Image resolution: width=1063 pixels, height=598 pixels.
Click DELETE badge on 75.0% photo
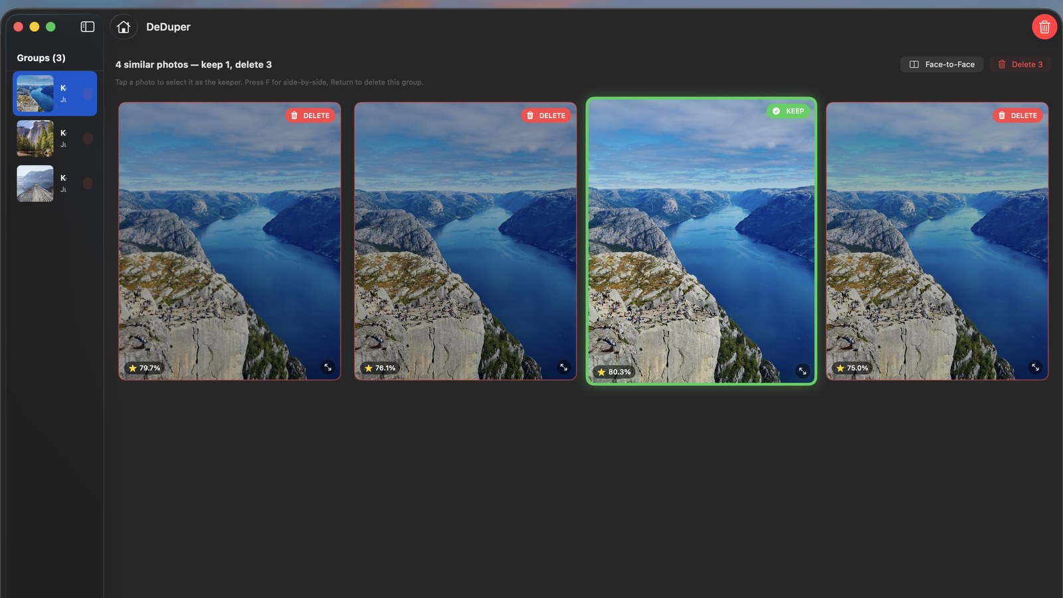pos(1018,116)
